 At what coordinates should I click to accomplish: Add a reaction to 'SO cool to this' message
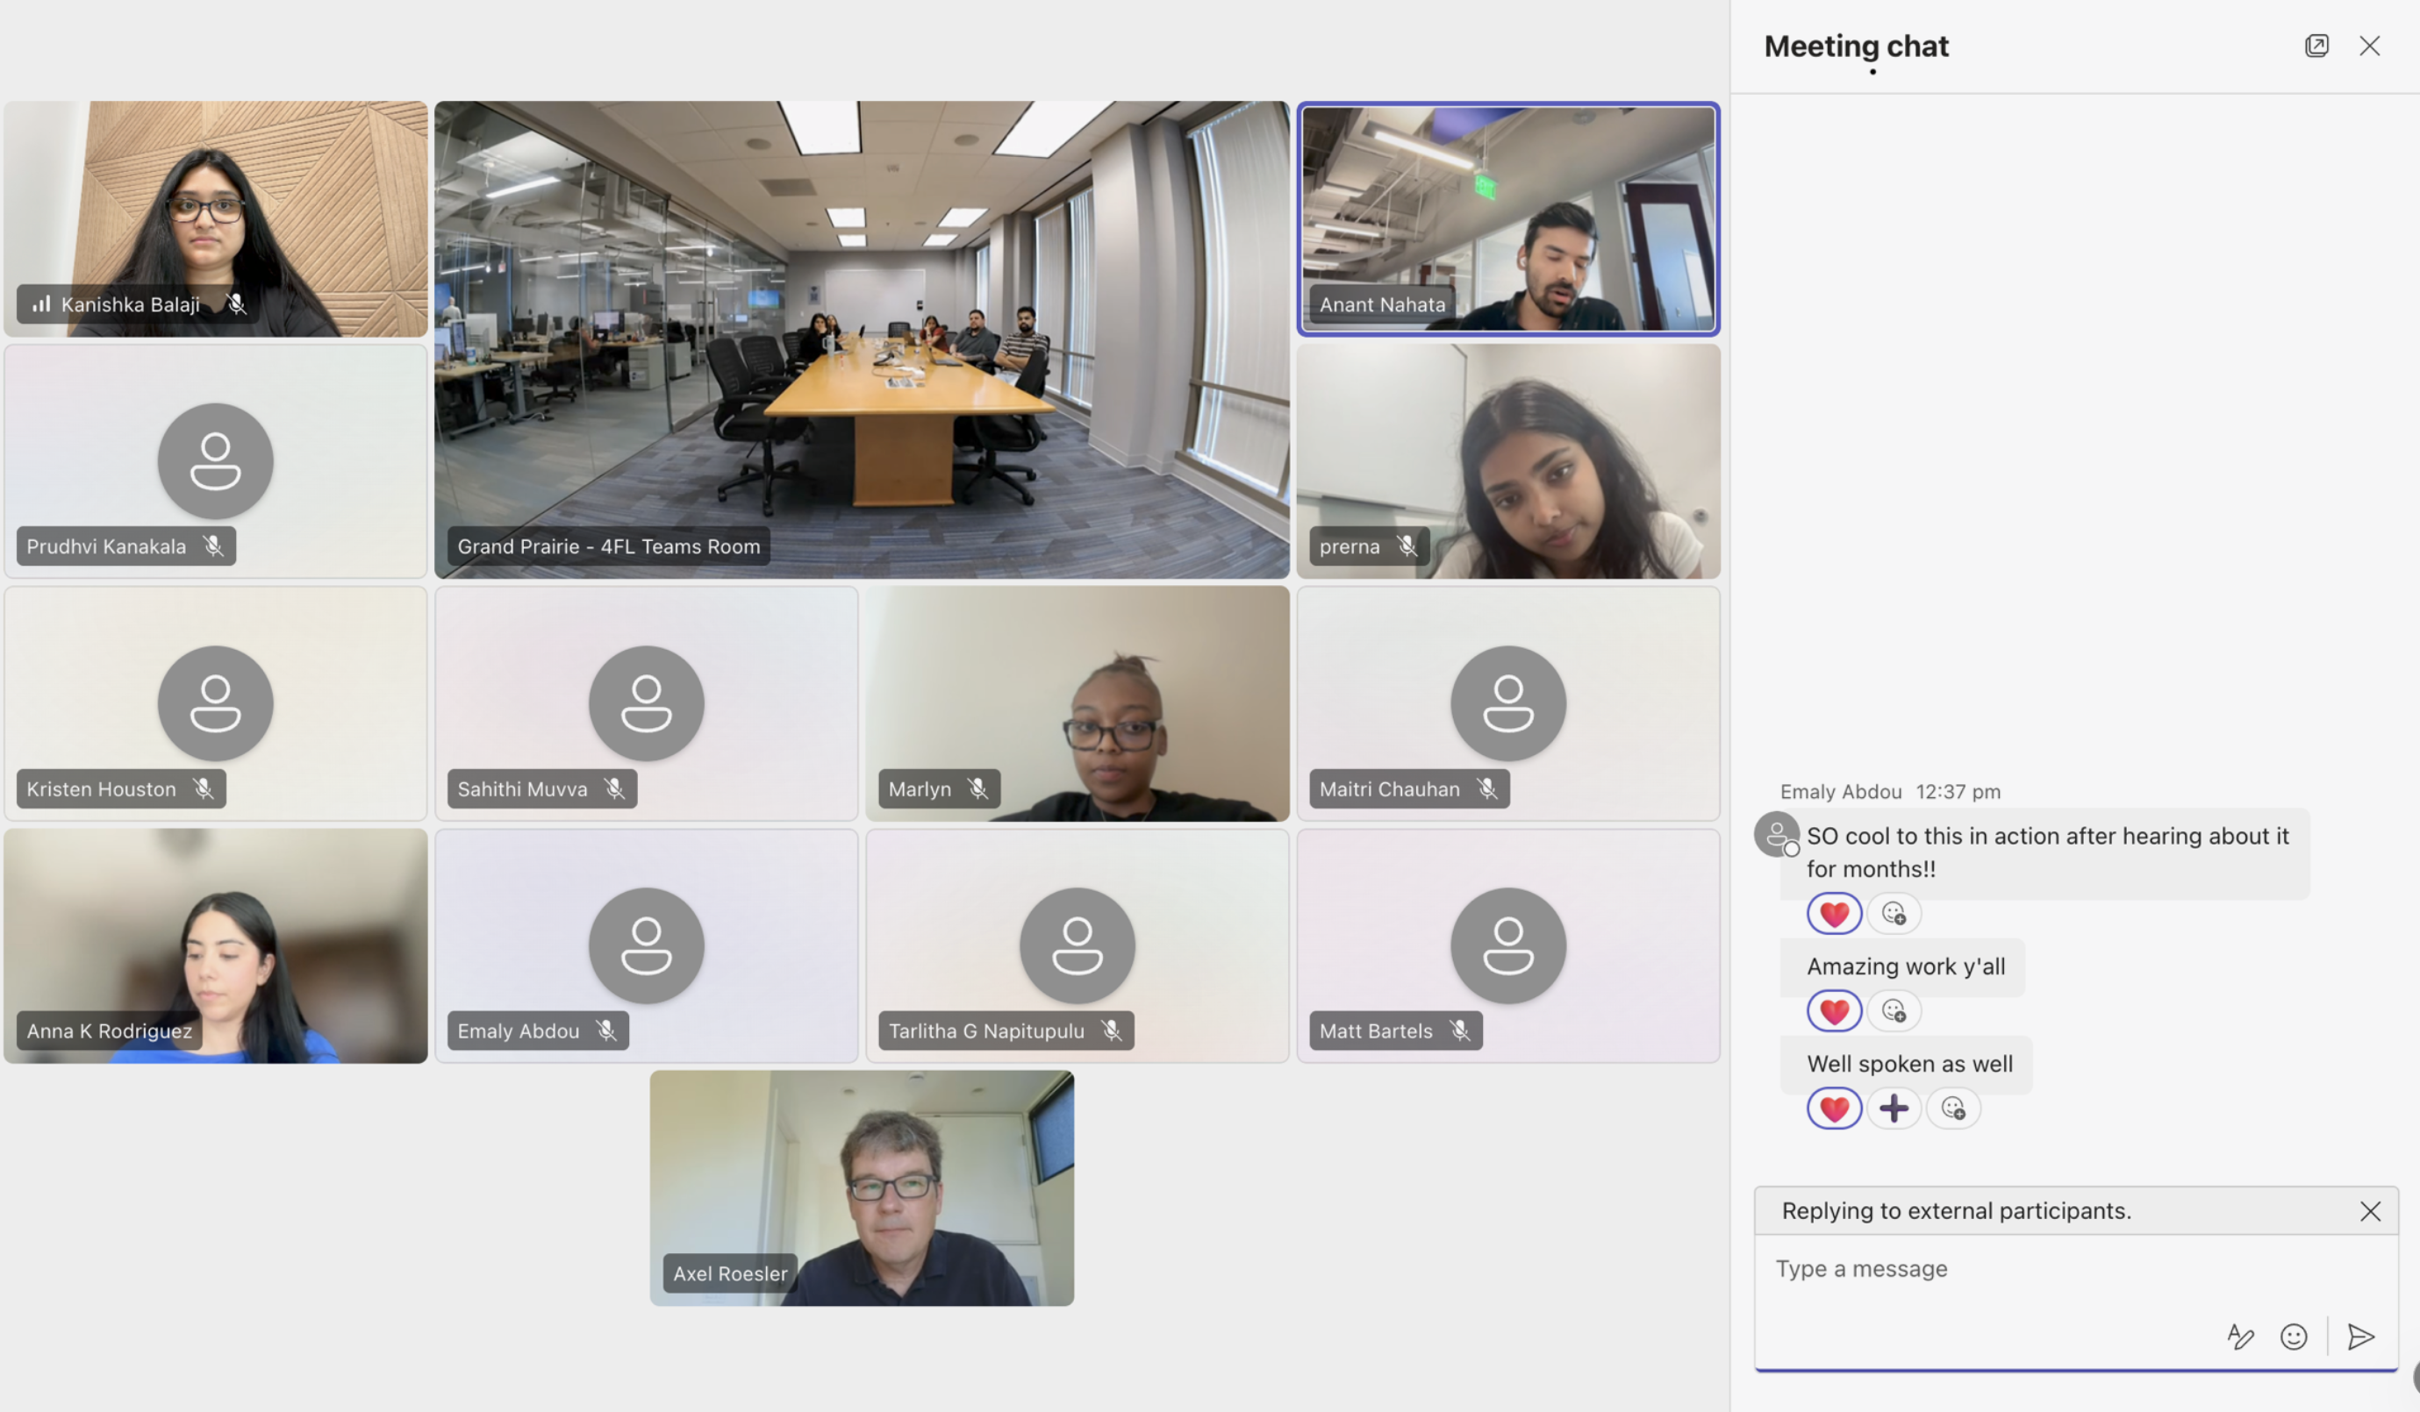point(1893,913)
